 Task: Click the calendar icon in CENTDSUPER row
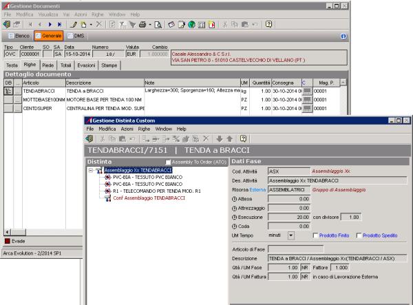coord(307,109)
